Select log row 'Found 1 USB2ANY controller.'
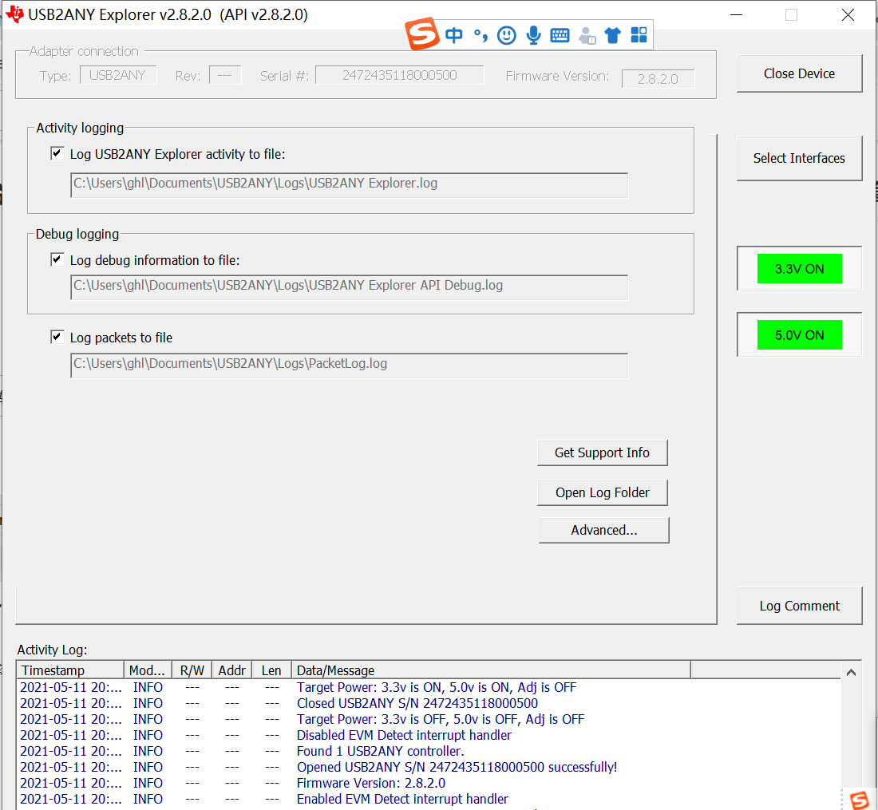The image size is (878, 810). [429, 751]
